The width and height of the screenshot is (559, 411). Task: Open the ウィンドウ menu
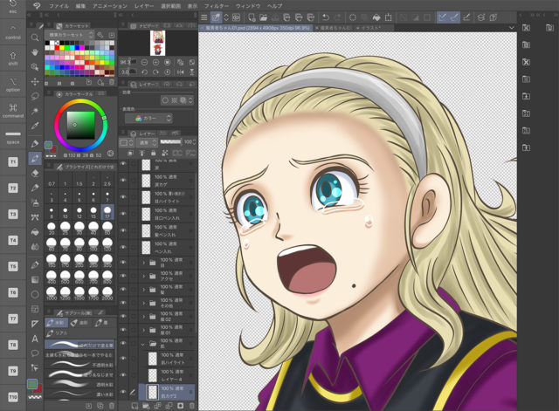[248, 6]
